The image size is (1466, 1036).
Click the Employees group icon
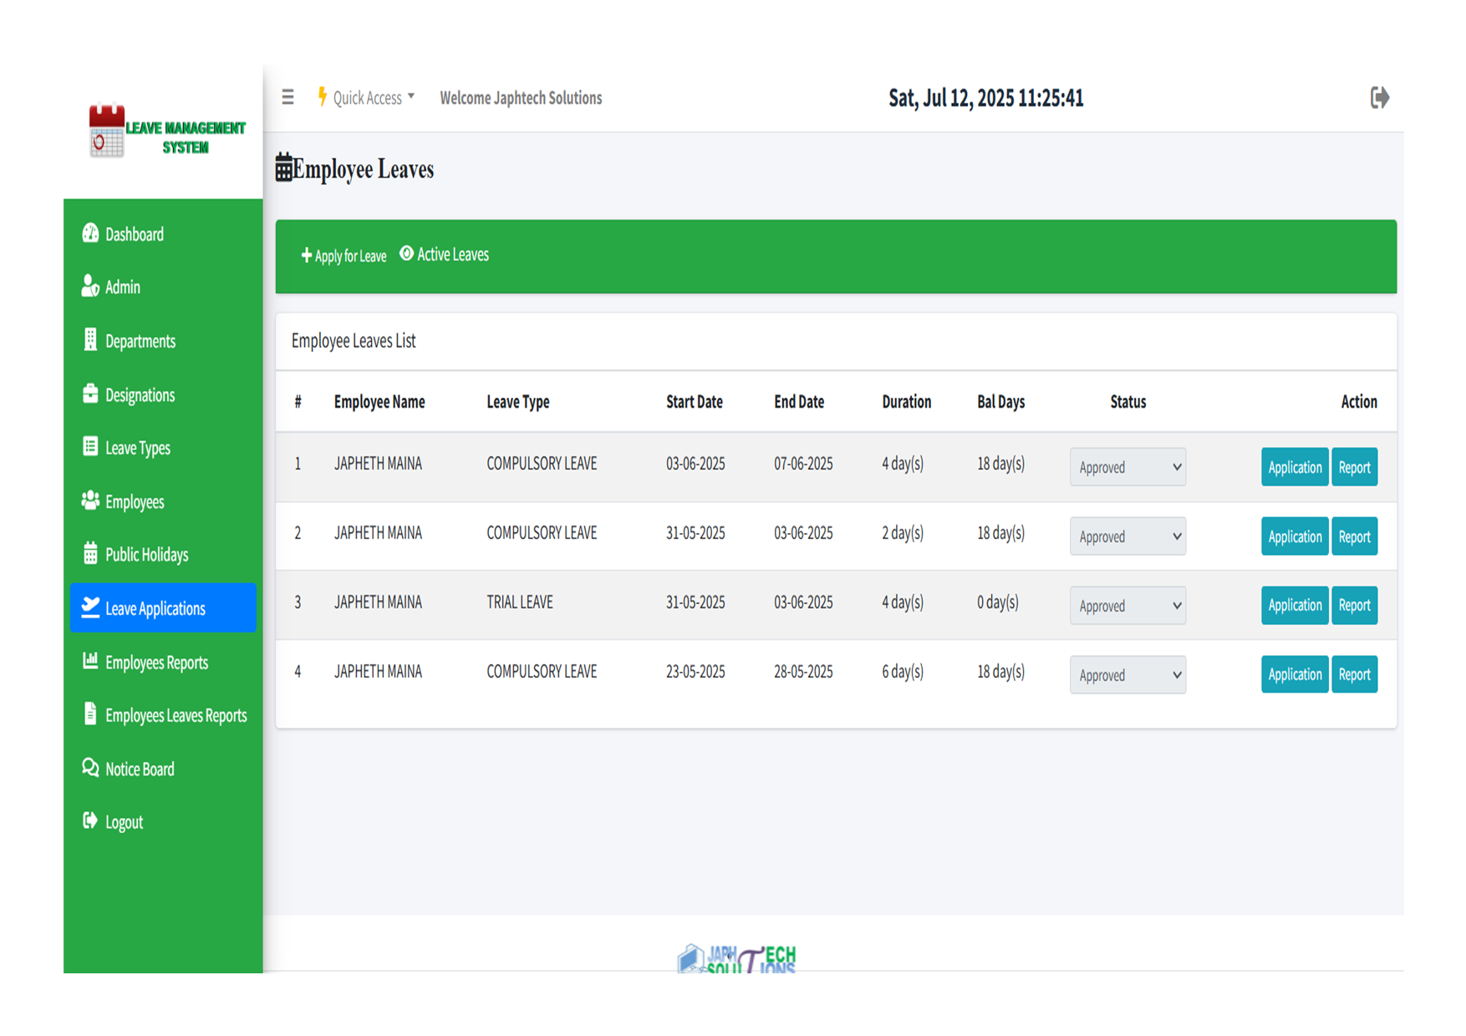(90, 500)
